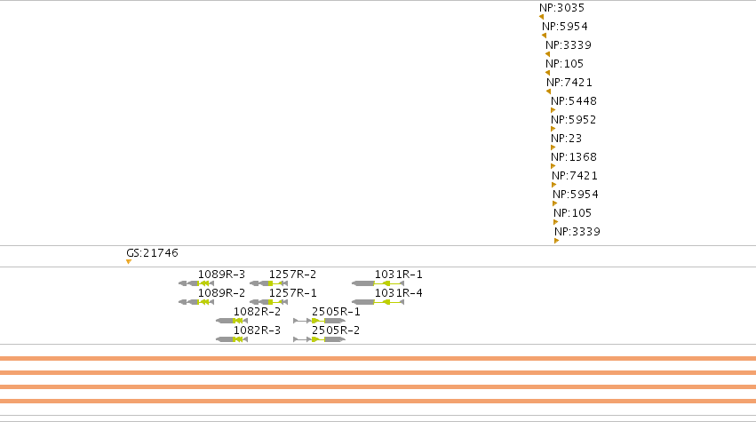Click the right-pointing NP:7421 triangle marker
Image resolution: width=756 pixels, height=422 pixels.
coord(554,185)
